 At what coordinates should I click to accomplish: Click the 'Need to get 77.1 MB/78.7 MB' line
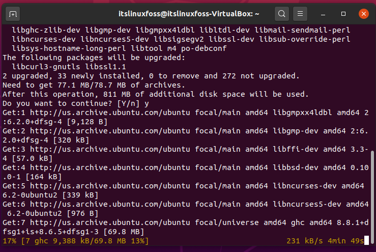coord(94,85)
